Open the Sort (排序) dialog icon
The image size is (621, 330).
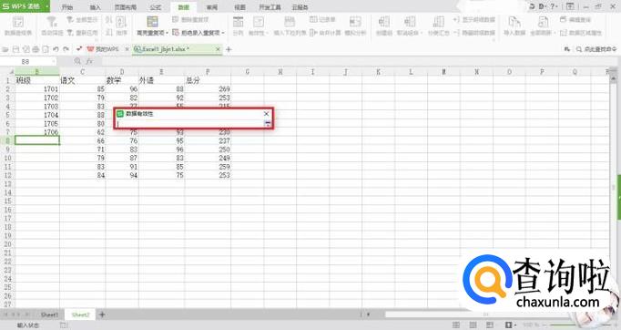pyautogui.click(x=121, y=26)
